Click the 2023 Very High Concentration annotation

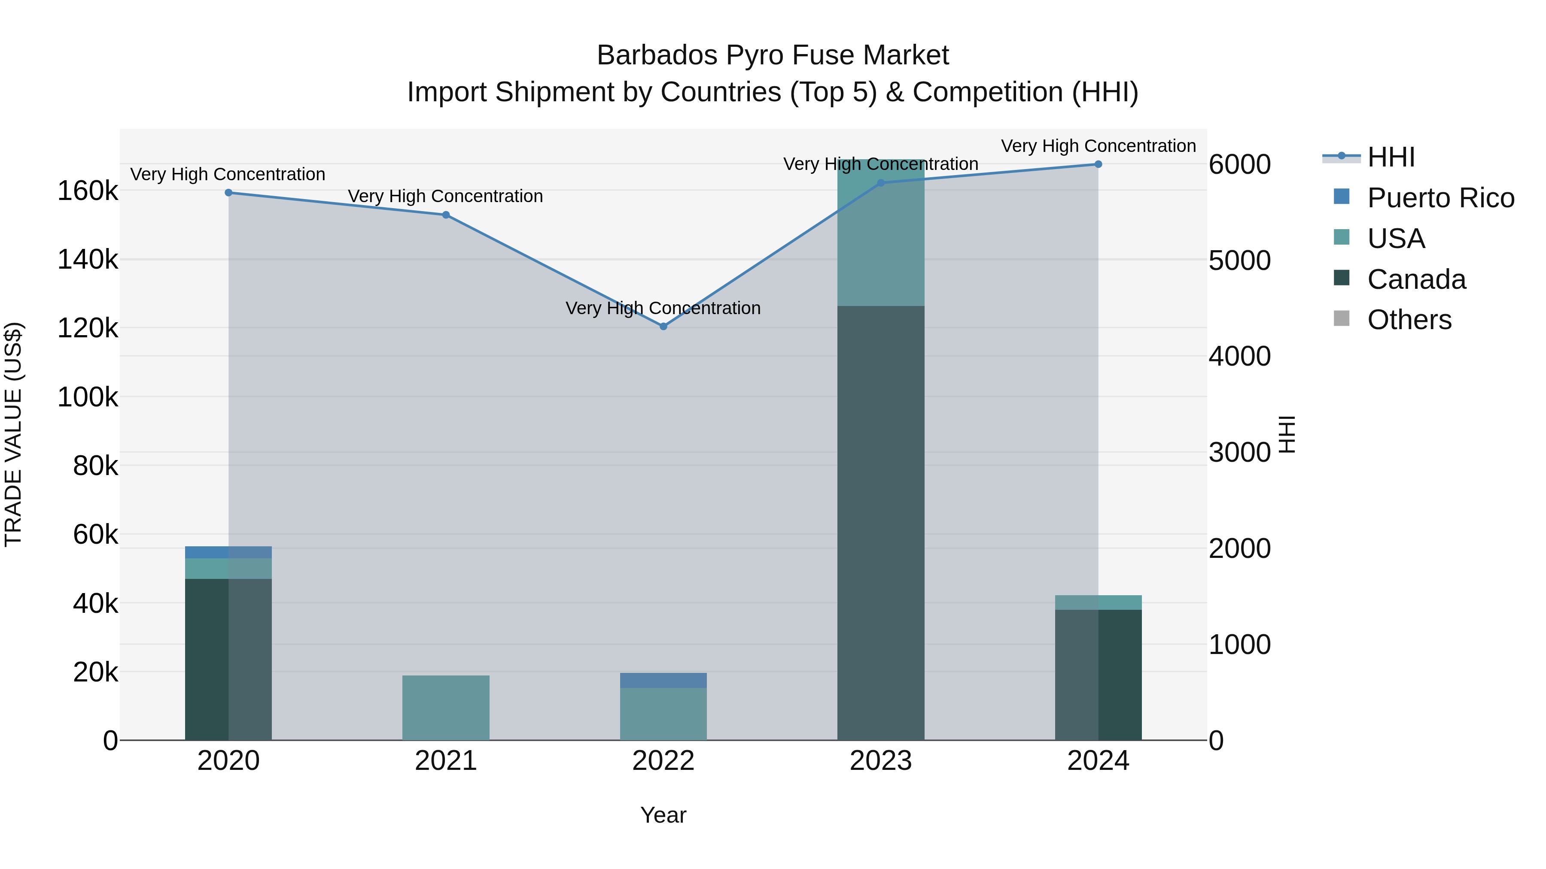coord(881,164)
